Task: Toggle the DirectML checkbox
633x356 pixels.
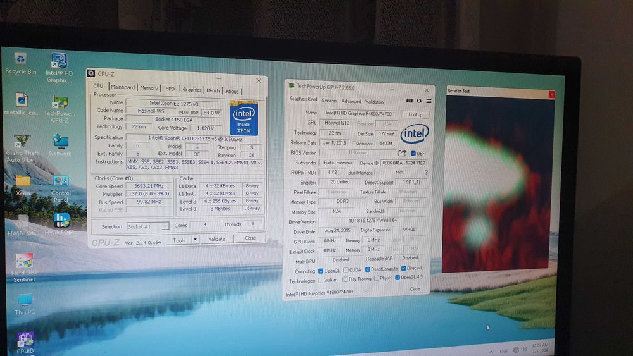Action: 403,268
